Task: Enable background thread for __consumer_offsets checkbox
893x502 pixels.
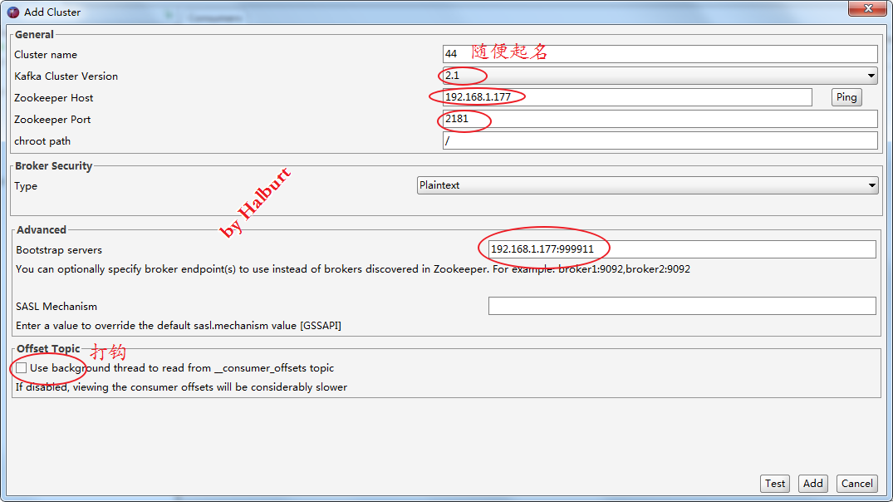Action: tap(21, 368)
